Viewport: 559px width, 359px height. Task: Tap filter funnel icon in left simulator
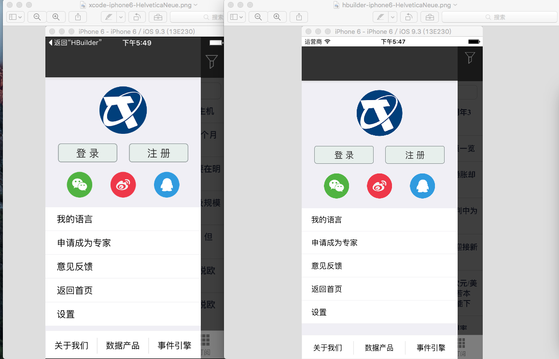[212, 61]
